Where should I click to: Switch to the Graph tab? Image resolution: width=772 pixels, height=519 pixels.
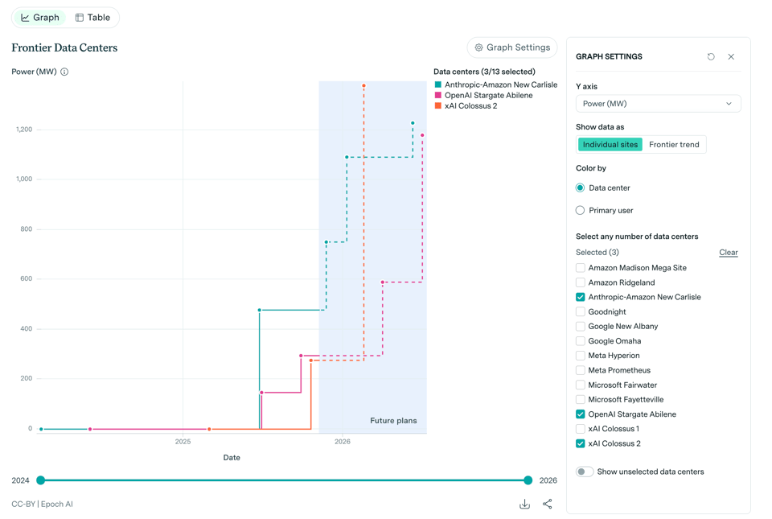coord(40,18)
